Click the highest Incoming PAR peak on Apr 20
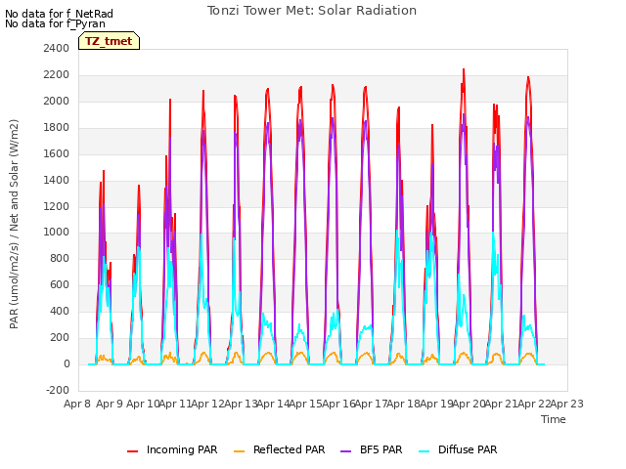The height and width of the screenshot is (469, 626). tap(464, 69)
